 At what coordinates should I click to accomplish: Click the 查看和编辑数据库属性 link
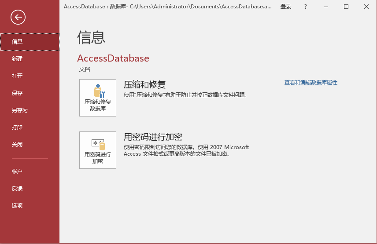310,83
